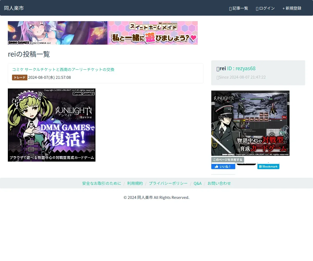The image size is (313, 261).
Task: Open the 利用規約 footer link
Action: click(135, 183)
